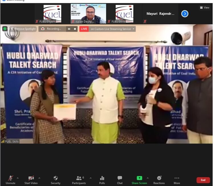Open Chat panel
The height and width of the screenshot is (186, 214).
120,180
